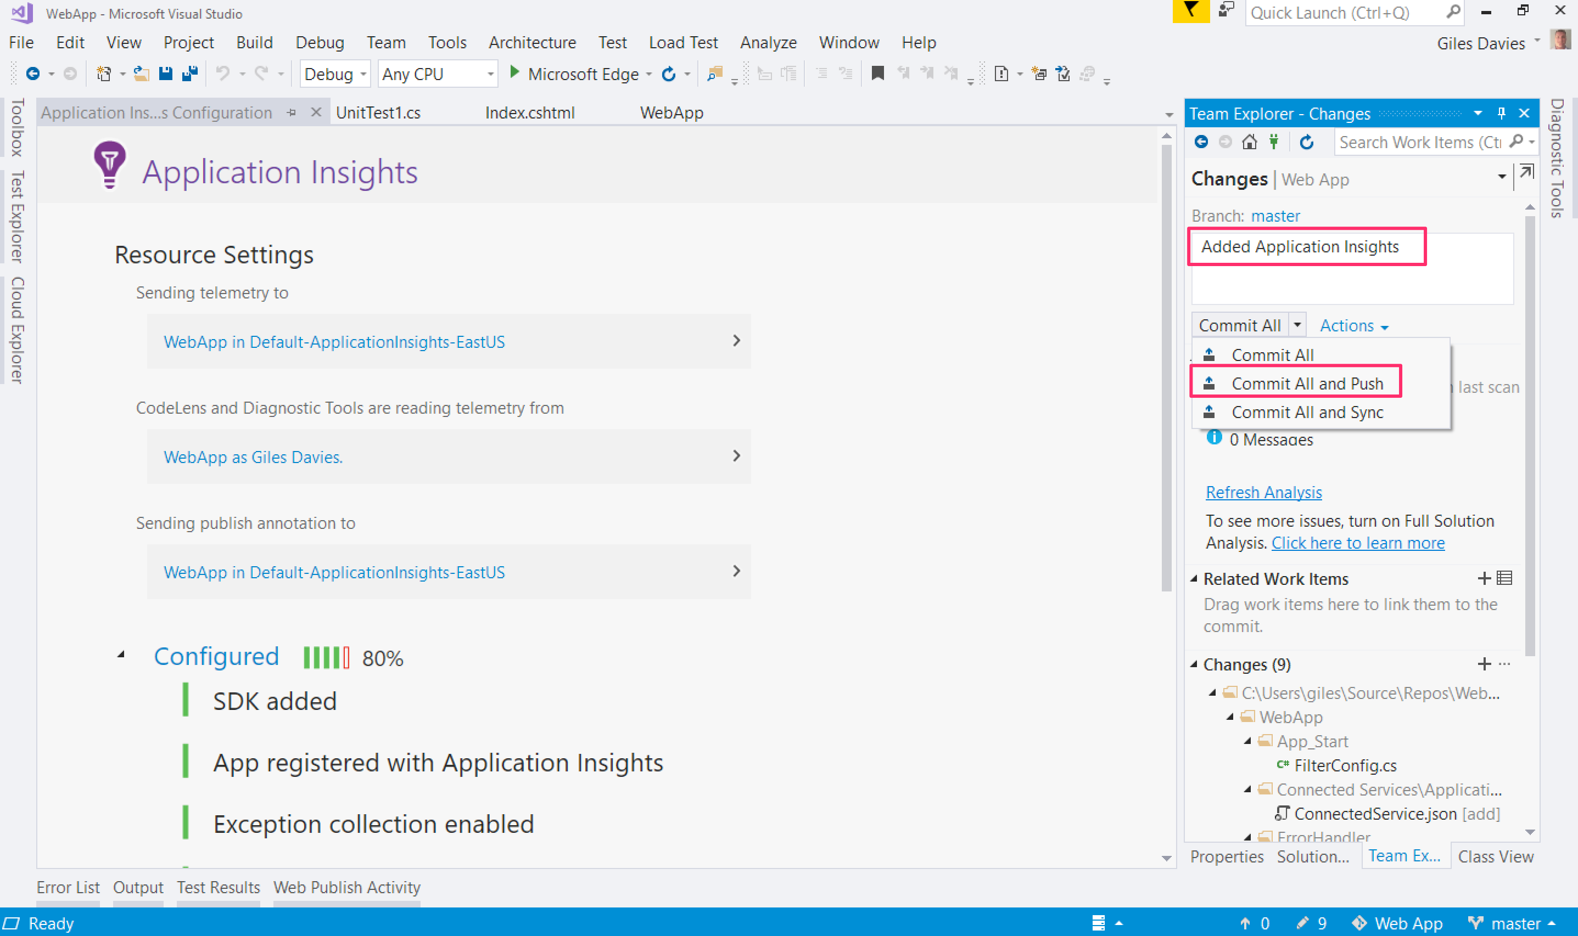
Task: Click the Save All toolbar icon
Action: tap(190, 74)
